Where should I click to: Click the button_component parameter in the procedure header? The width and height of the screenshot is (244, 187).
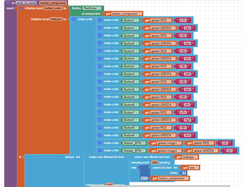pos(53,3)
